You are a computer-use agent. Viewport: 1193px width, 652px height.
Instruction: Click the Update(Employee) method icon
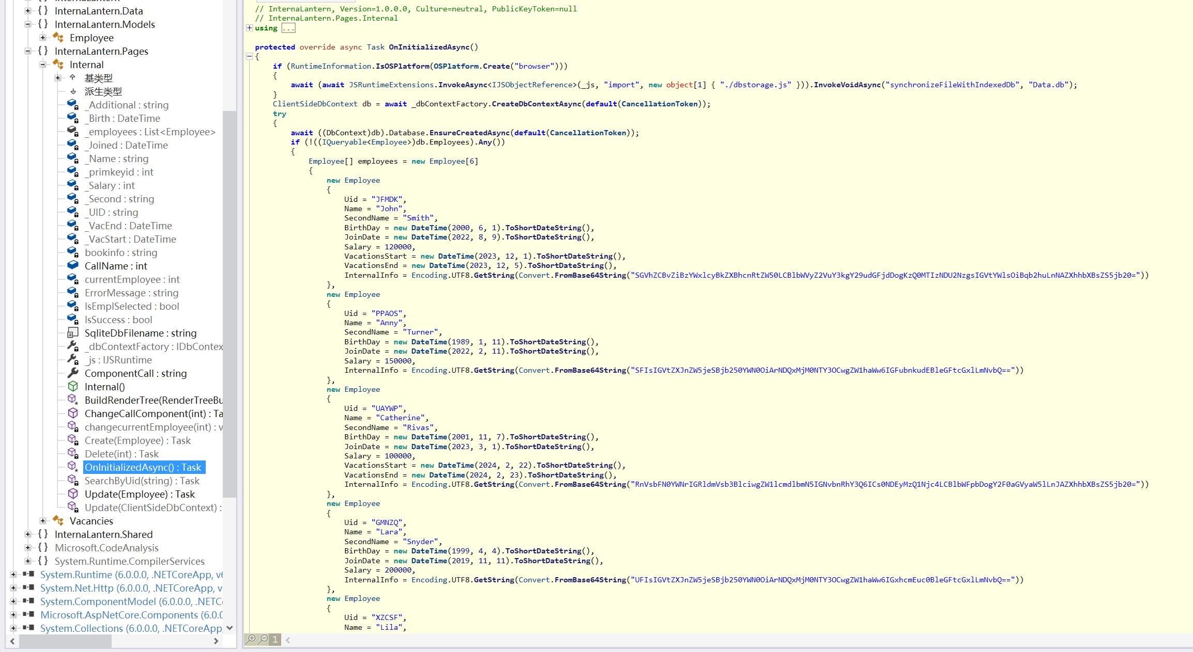[x=73, y=494]
